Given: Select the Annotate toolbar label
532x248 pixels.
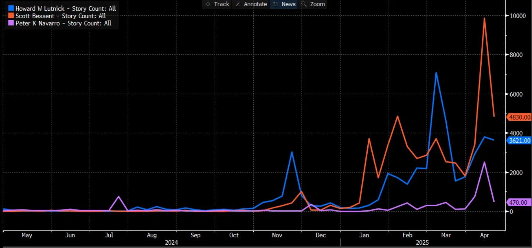Looking at the screenshot, I should [x=255, y=4].
